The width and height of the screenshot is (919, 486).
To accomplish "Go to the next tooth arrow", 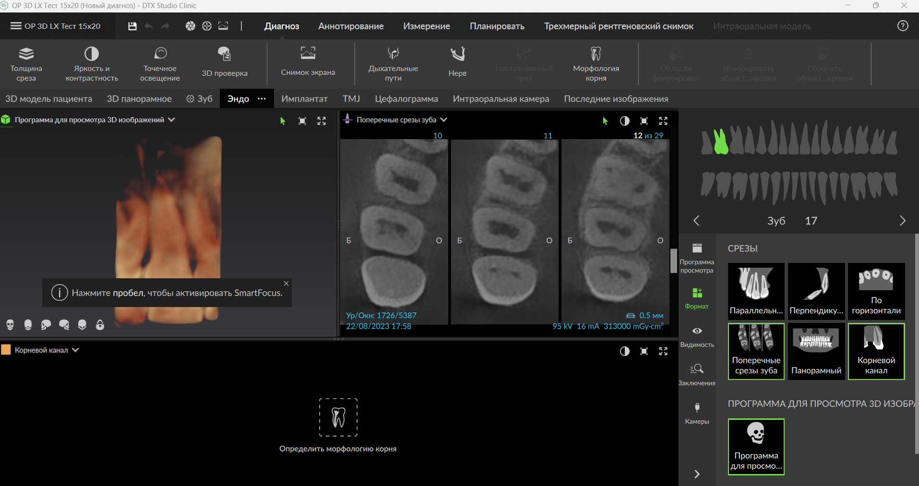I will [902, 221].
